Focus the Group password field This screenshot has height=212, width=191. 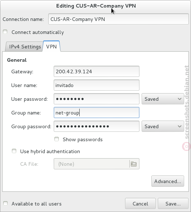tap(97, 126)
